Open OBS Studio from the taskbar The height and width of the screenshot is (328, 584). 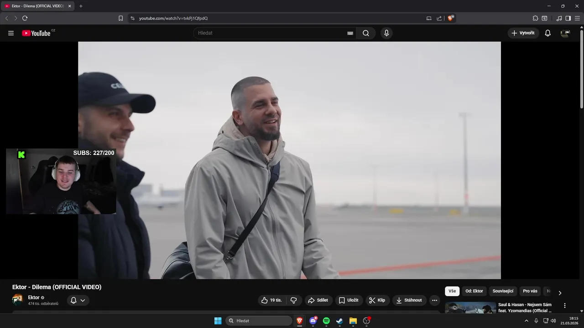click(x=366, y=321)
